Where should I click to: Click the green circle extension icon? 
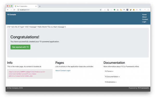114,10
